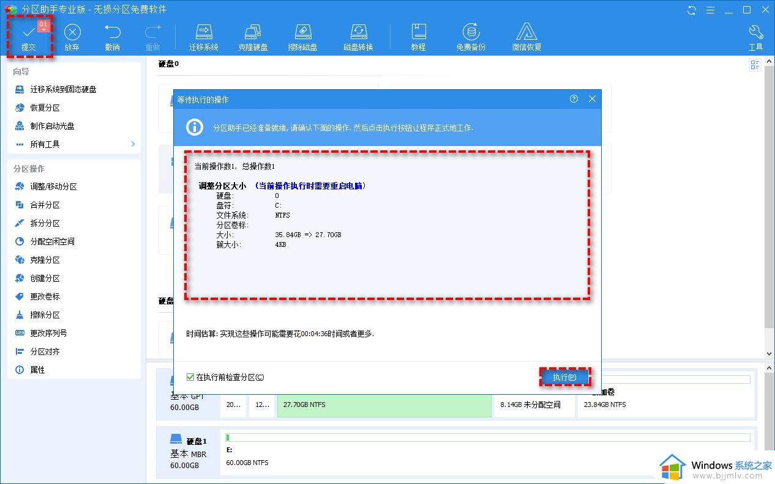Select the 23.84GB NTFS partition block
The height and width of the screenshot is (484, 775).
coord(665,405)
